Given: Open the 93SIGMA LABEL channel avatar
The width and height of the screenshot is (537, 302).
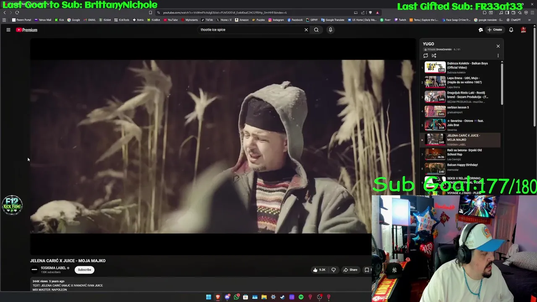Looking at the screenshot, I should pyautogui.click(x=34, y=270).
